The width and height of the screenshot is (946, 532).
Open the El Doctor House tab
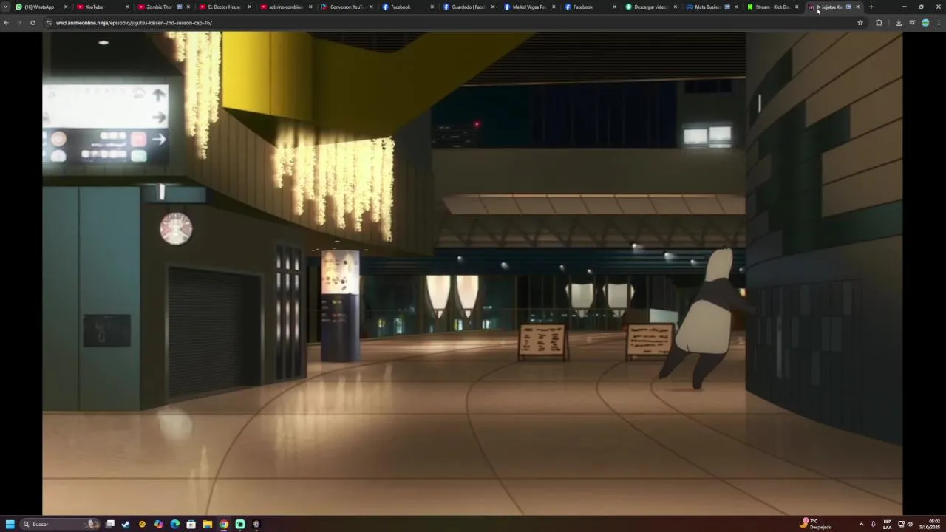(224, 7)
